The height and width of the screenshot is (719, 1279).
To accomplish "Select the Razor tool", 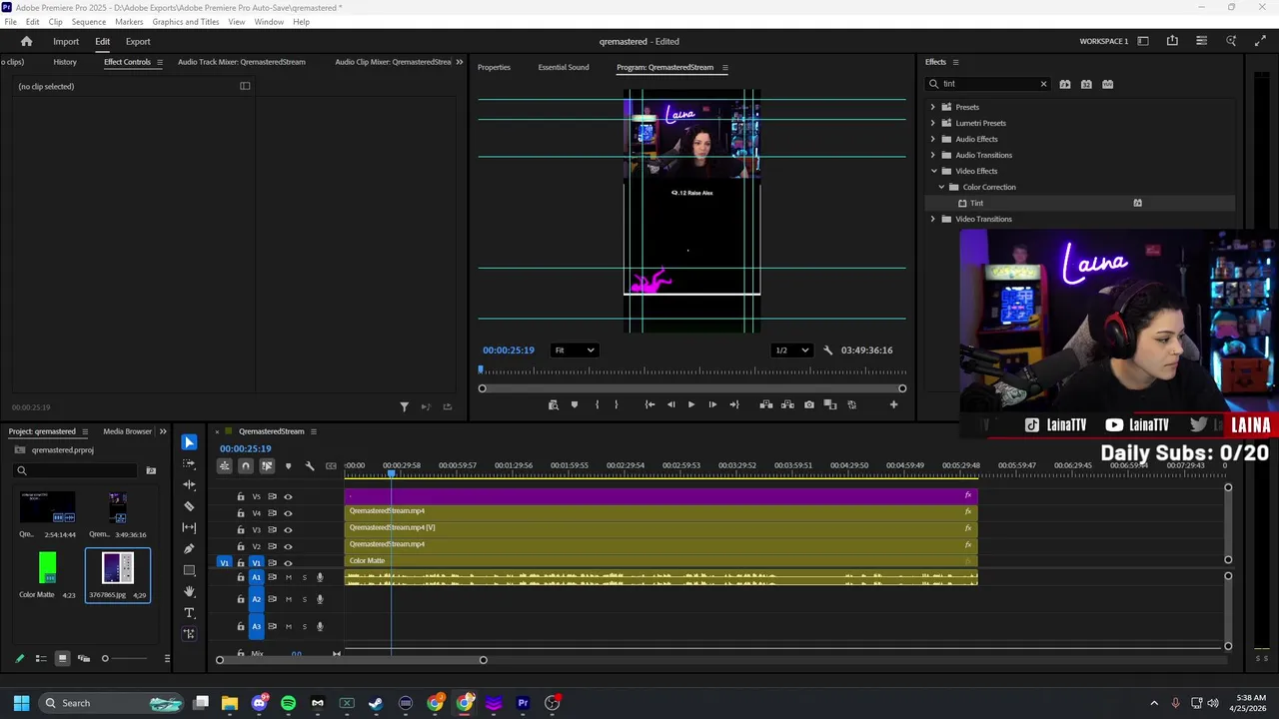I will (189, 506).
